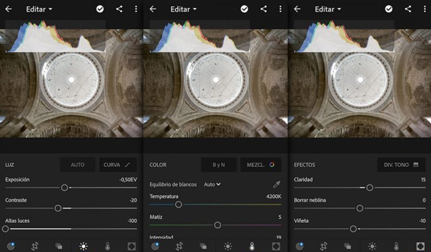Open the Equilibrio de blancos Auto dropdown

point(212,184)
